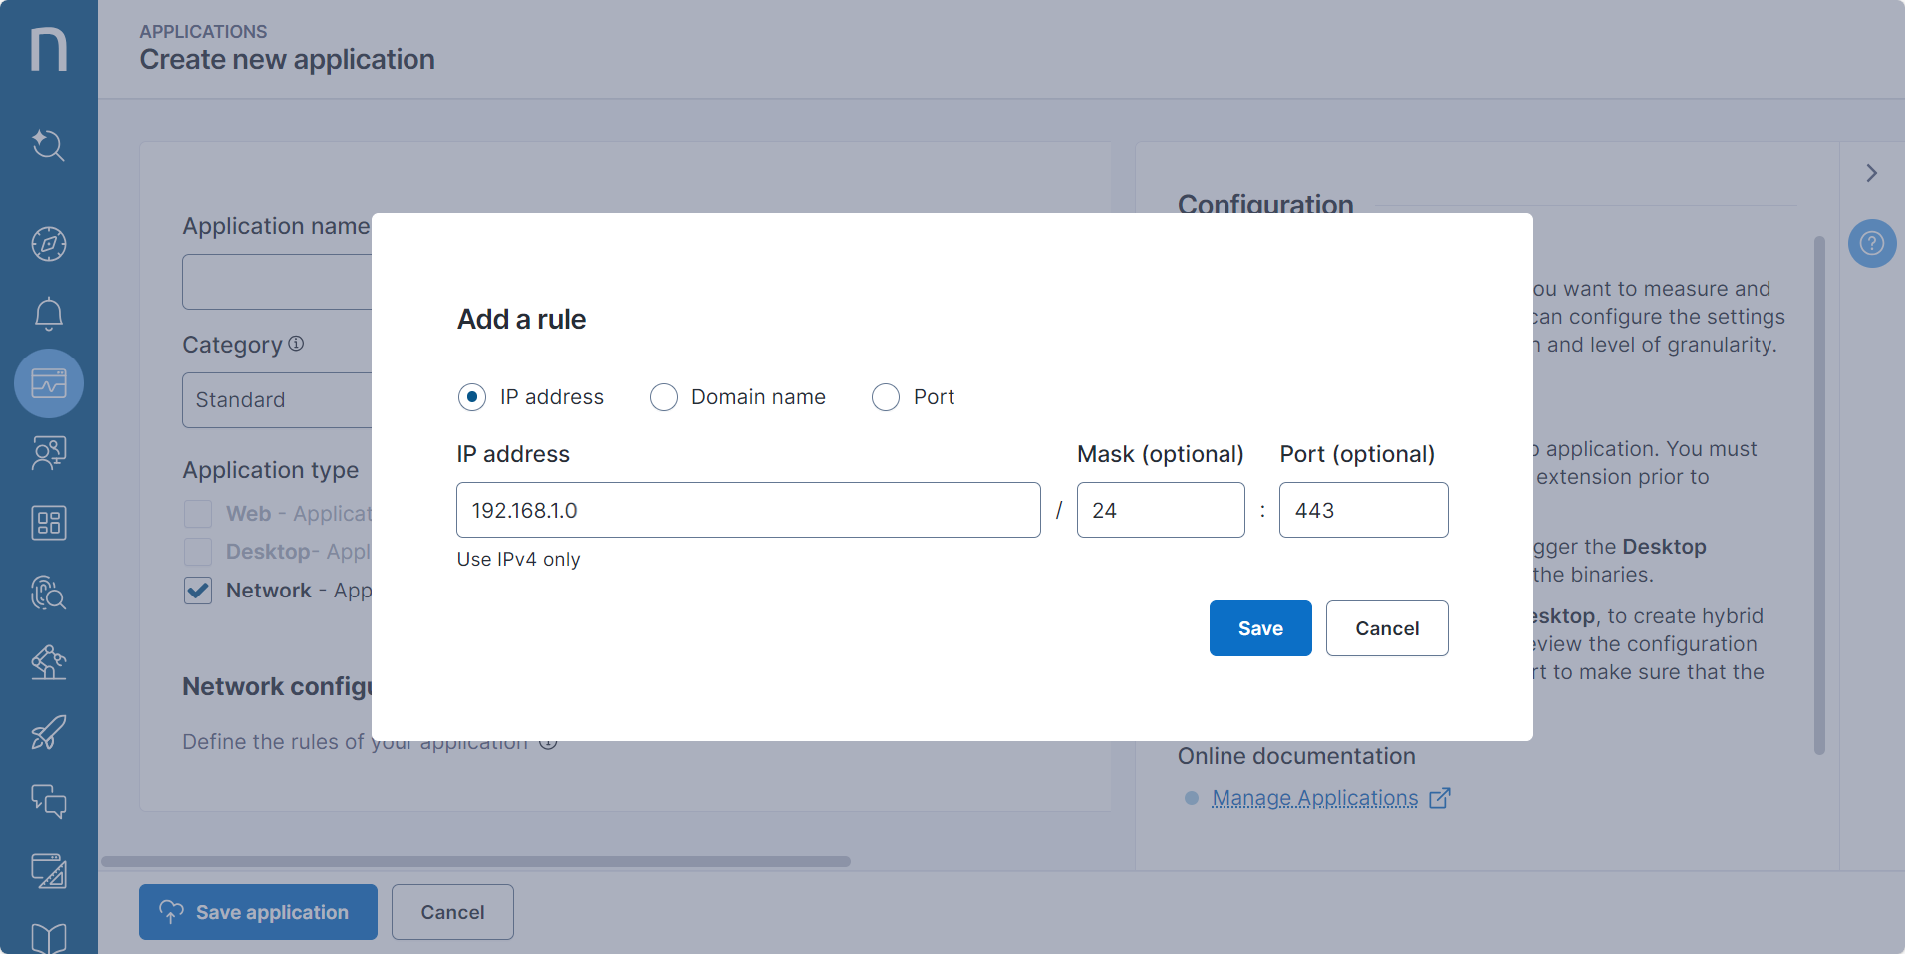Open the chat bubbles icon in sidebar
Image resolution: width=1905 pixels, height=954 pixels.
pyautogui.click(x=48, y=801)
